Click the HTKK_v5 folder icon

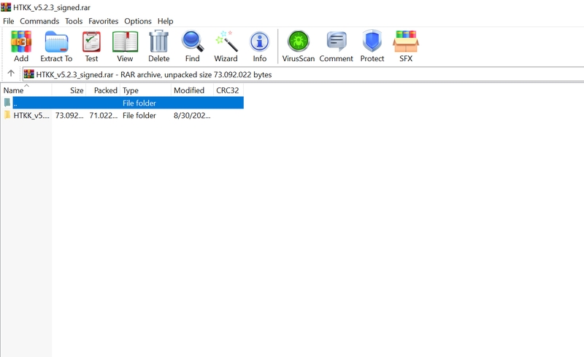pos(7,115)
